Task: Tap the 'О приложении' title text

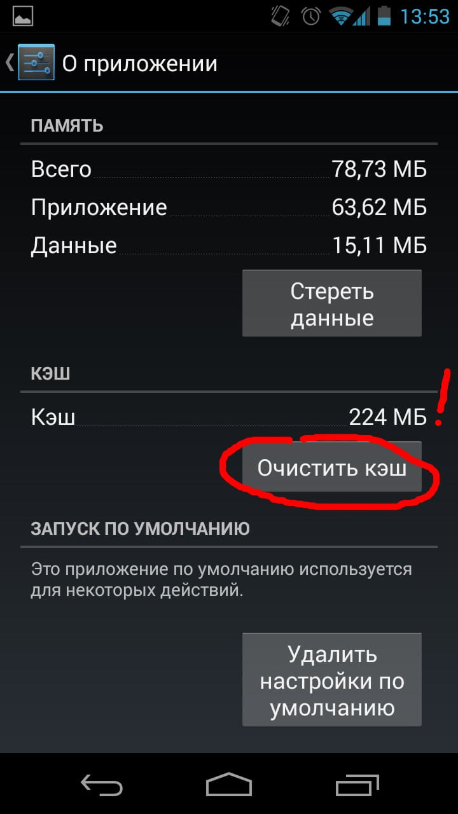Action: [140, 64]
